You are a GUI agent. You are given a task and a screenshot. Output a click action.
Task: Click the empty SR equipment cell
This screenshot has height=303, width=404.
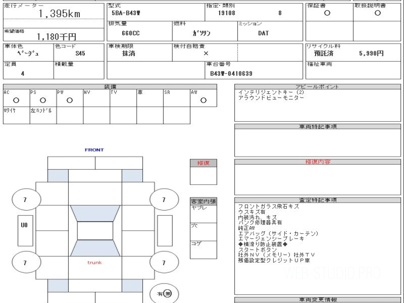pyautogui.click(x=177, y=98)
